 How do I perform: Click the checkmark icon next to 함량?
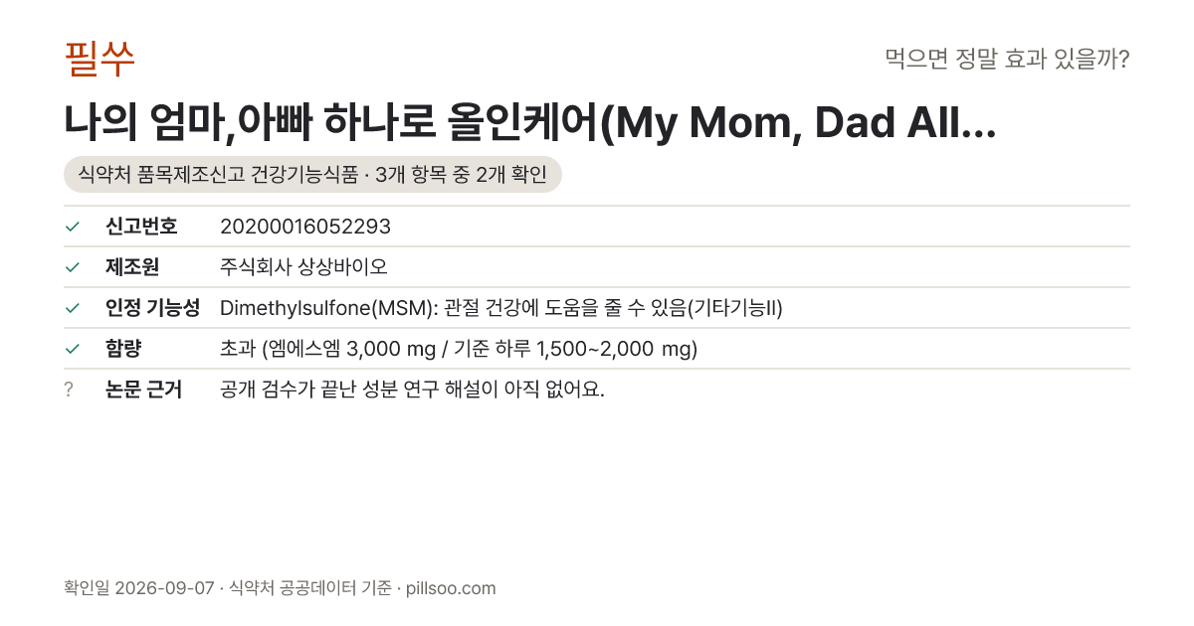tap(72, 349)
